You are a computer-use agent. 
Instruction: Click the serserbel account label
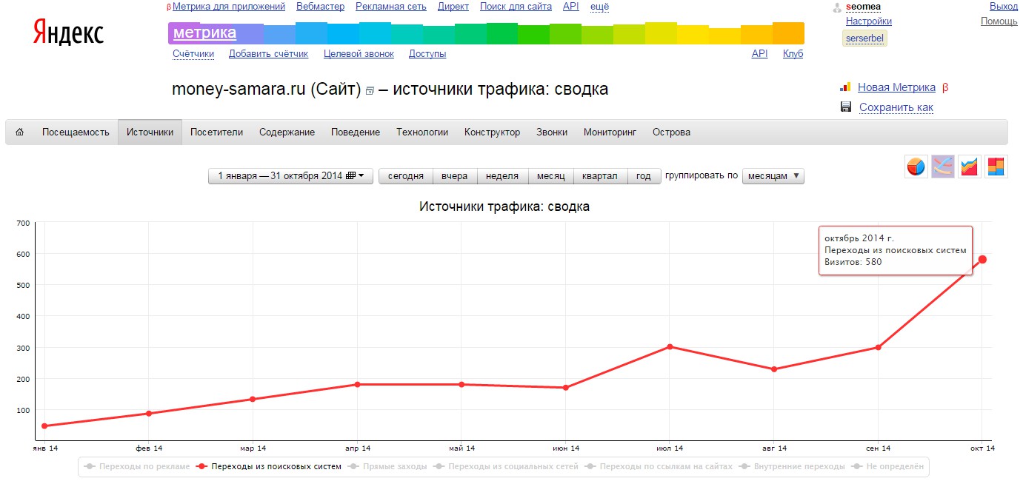pos(864,38)
